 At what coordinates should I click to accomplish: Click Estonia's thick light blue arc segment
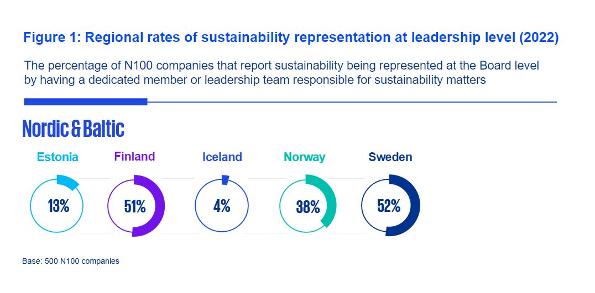(69, 182)
